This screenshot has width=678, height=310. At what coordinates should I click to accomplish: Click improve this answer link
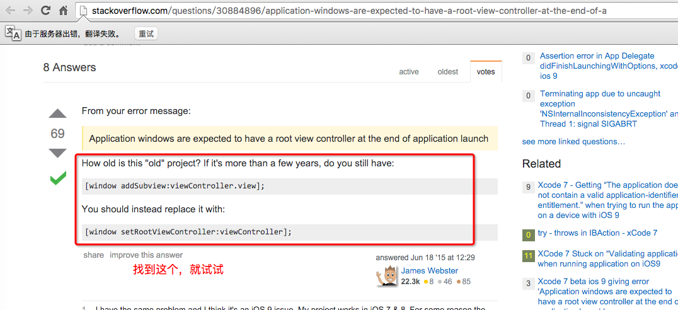(146, 255)
